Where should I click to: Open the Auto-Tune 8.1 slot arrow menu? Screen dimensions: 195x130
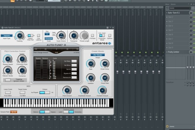(167, 13)
